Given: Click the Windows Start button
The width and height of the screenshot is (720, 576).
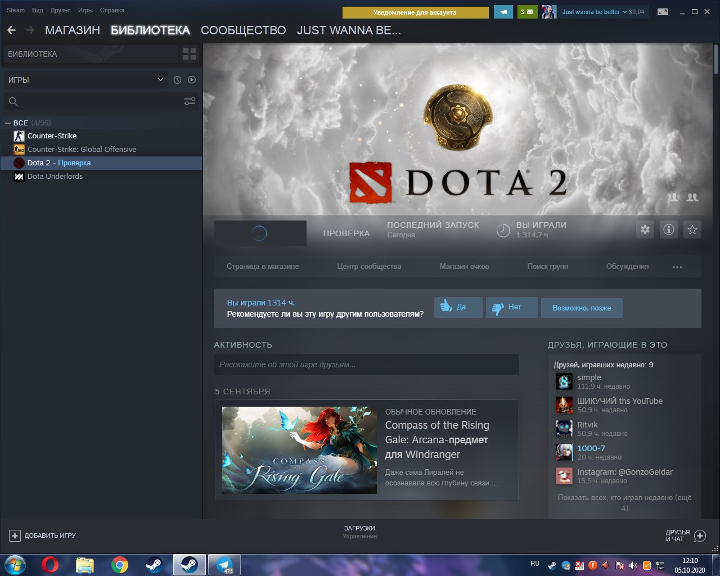Looking at the screenshot, I should click(15, 564).
